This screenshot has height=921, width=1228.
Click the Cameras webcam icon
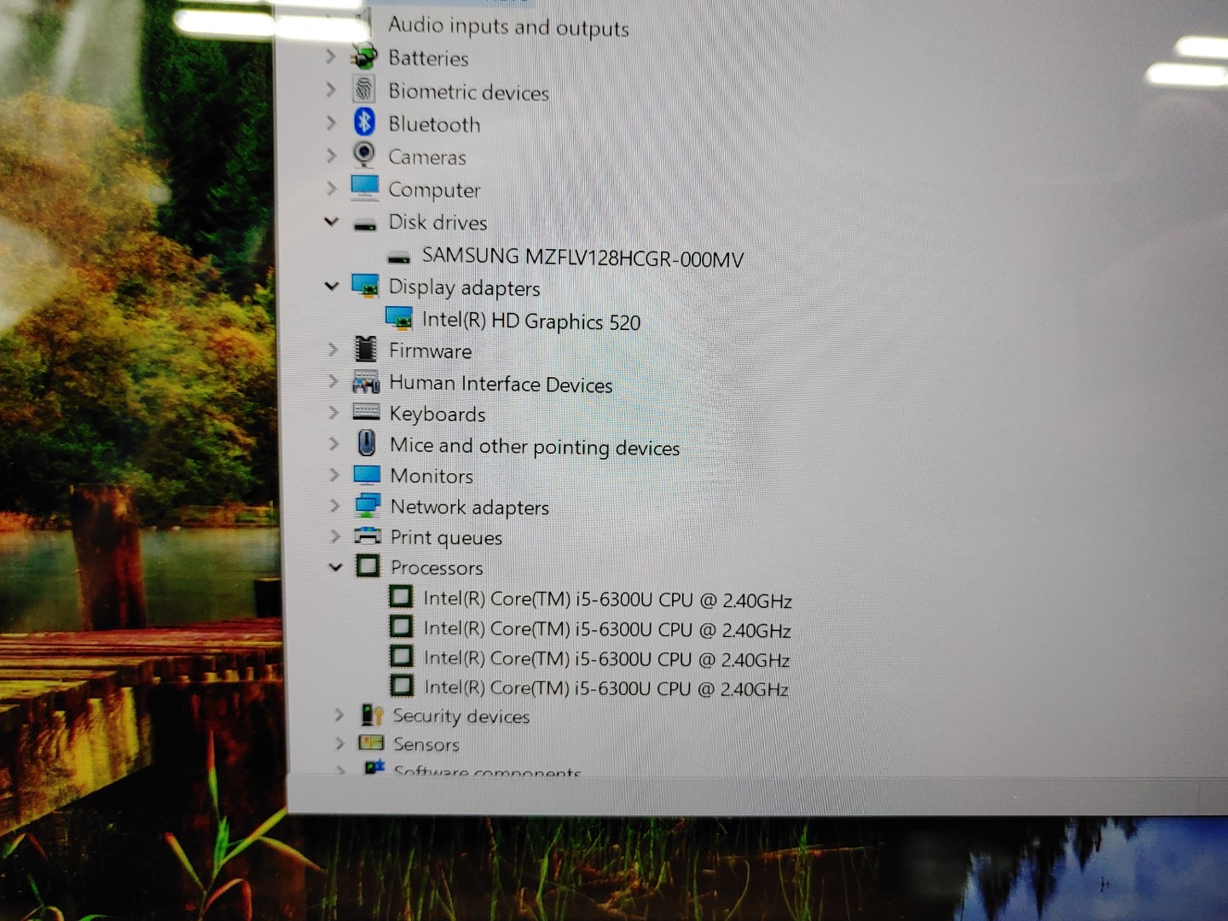point(364,154)
